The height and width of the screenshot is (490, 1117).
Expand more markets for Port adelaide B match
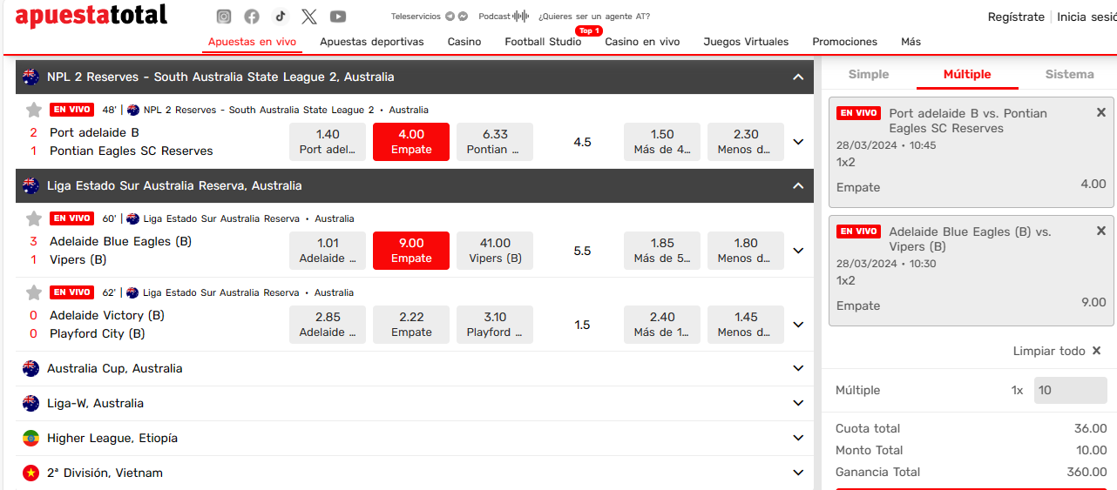click(x=798, y=142)
